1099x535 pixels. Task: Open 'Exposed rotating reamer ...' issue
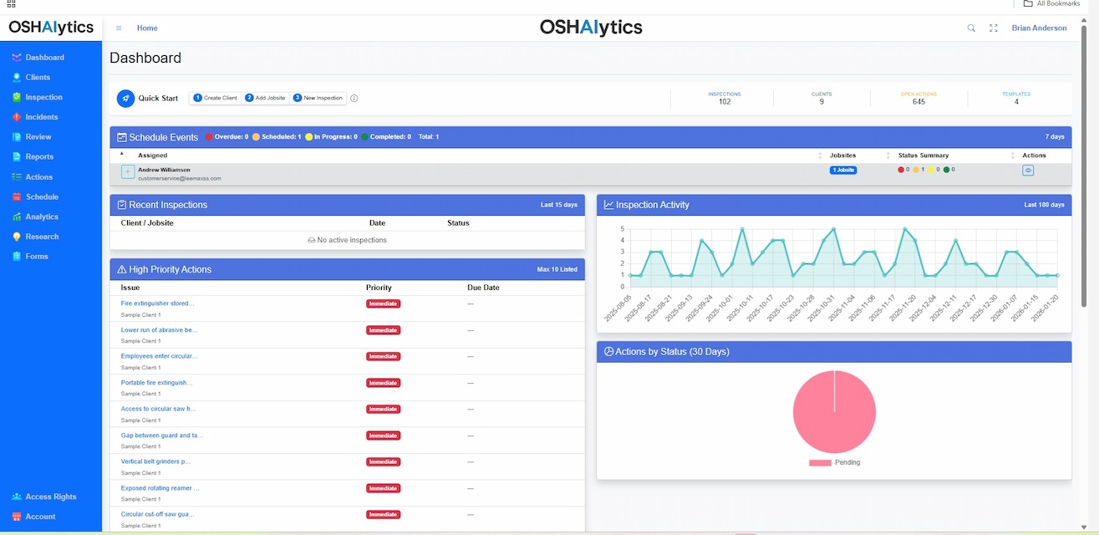point(160,488)
